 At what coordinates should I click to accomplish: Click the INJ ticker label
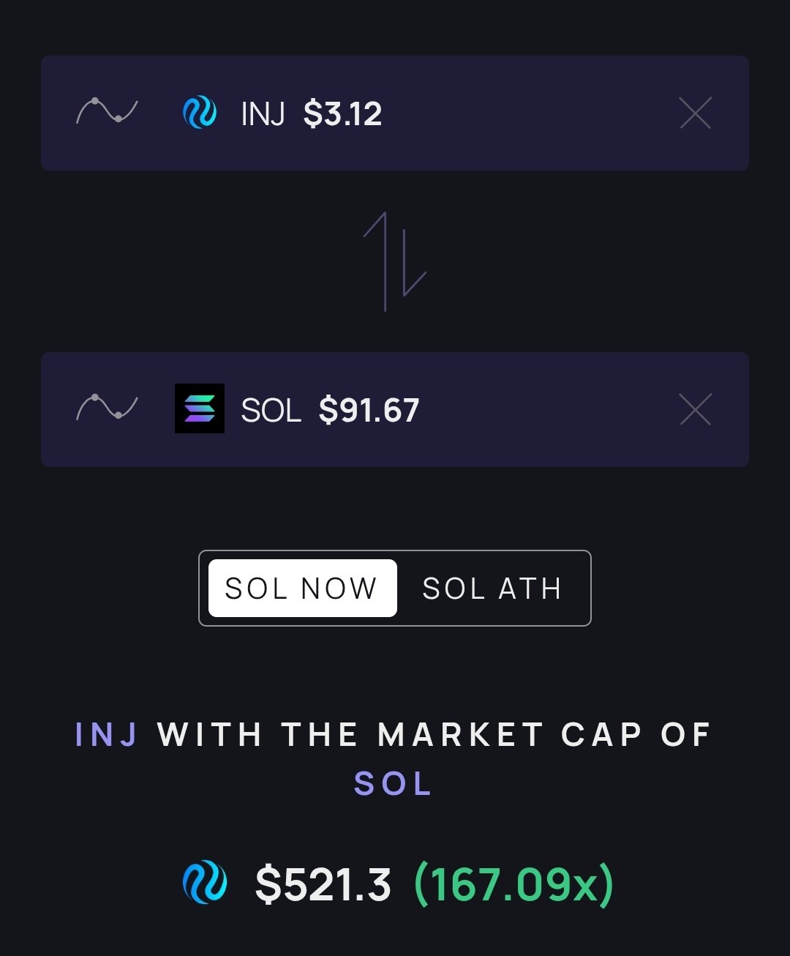(263, 114)
